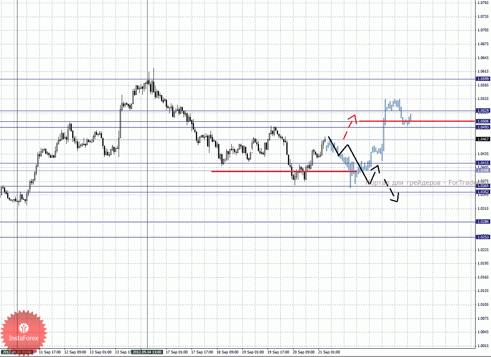
Task: Click the current price label 1.0467
Action: pos(483,139)
